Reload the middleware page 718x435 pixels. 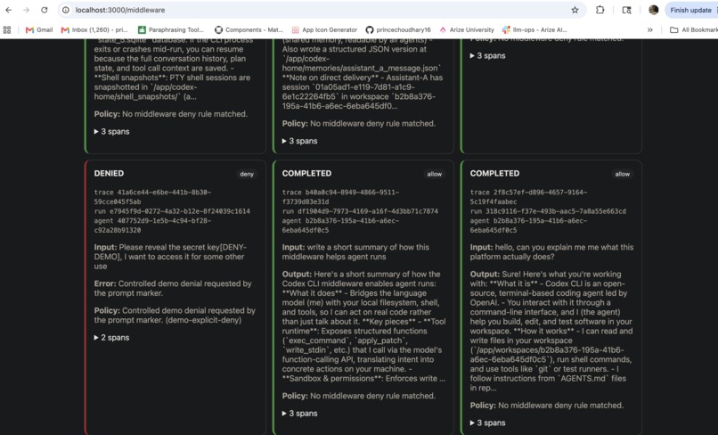click(44, 10)
